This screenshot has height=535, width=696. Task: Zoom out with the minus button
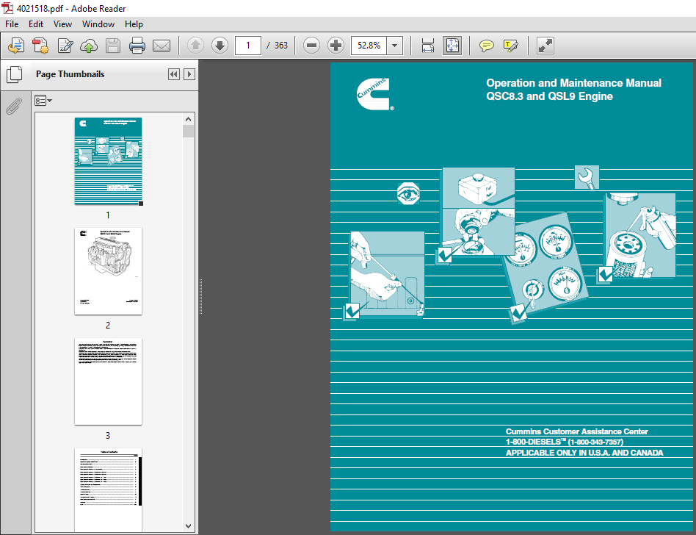[x=311, y=46]
